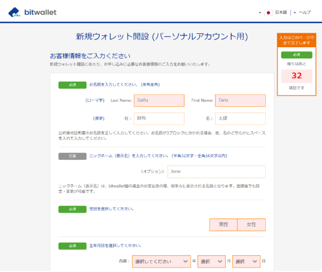Click the green 必須 badge in orange panel

coord(297,55)
